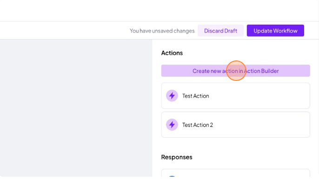Image resolution: width=319 pixels, height=179 pixels.
Task: Select the 'Test Action 2' text label
Action: coord(198,125)
